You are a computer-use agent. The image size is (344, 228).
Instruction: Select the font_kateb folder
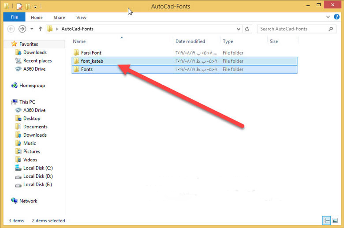pos(184,61)
